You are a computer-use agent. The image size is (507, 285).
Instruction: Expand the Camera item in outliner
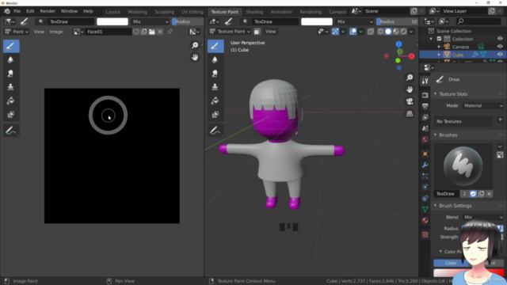[439, 47]
